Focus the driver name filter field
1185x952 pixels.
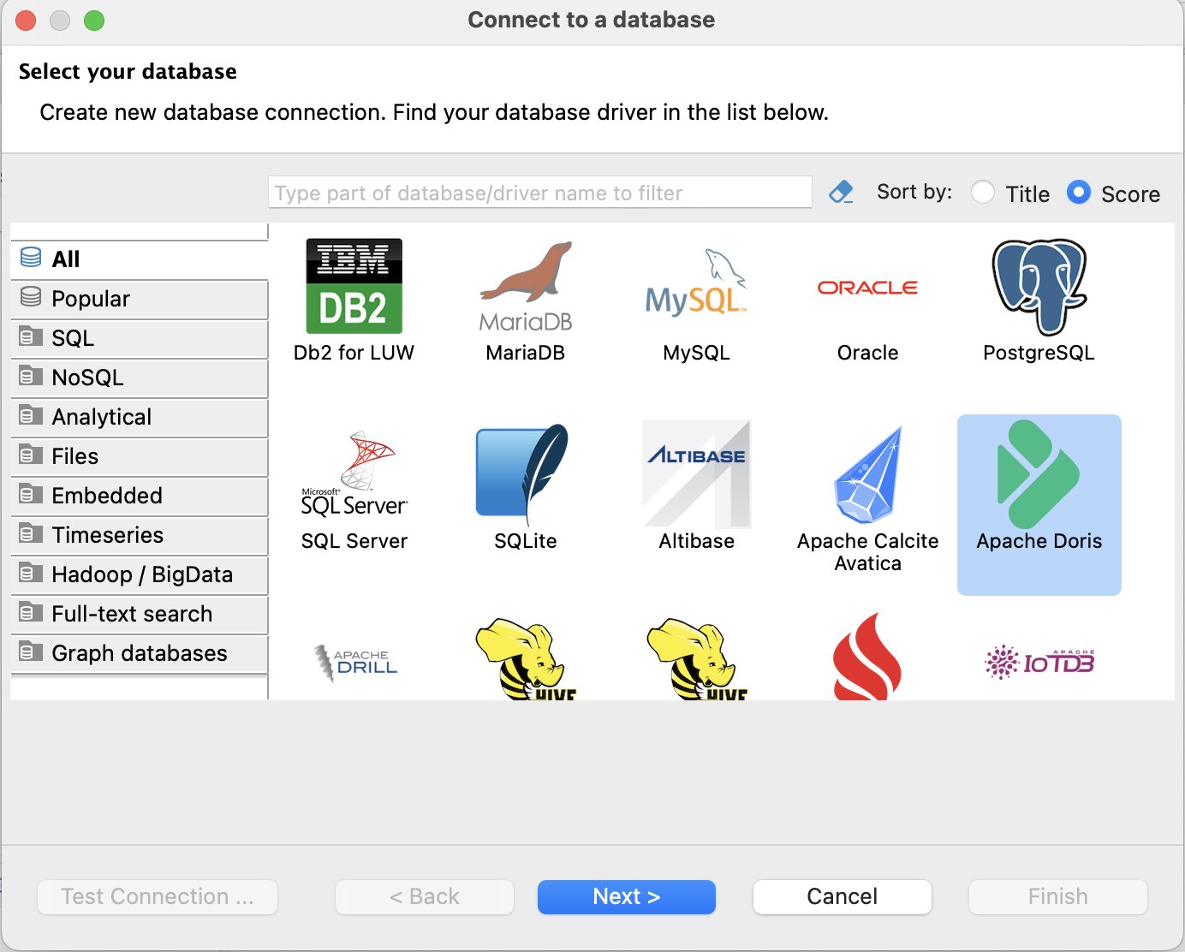click(x=539, y=193)
